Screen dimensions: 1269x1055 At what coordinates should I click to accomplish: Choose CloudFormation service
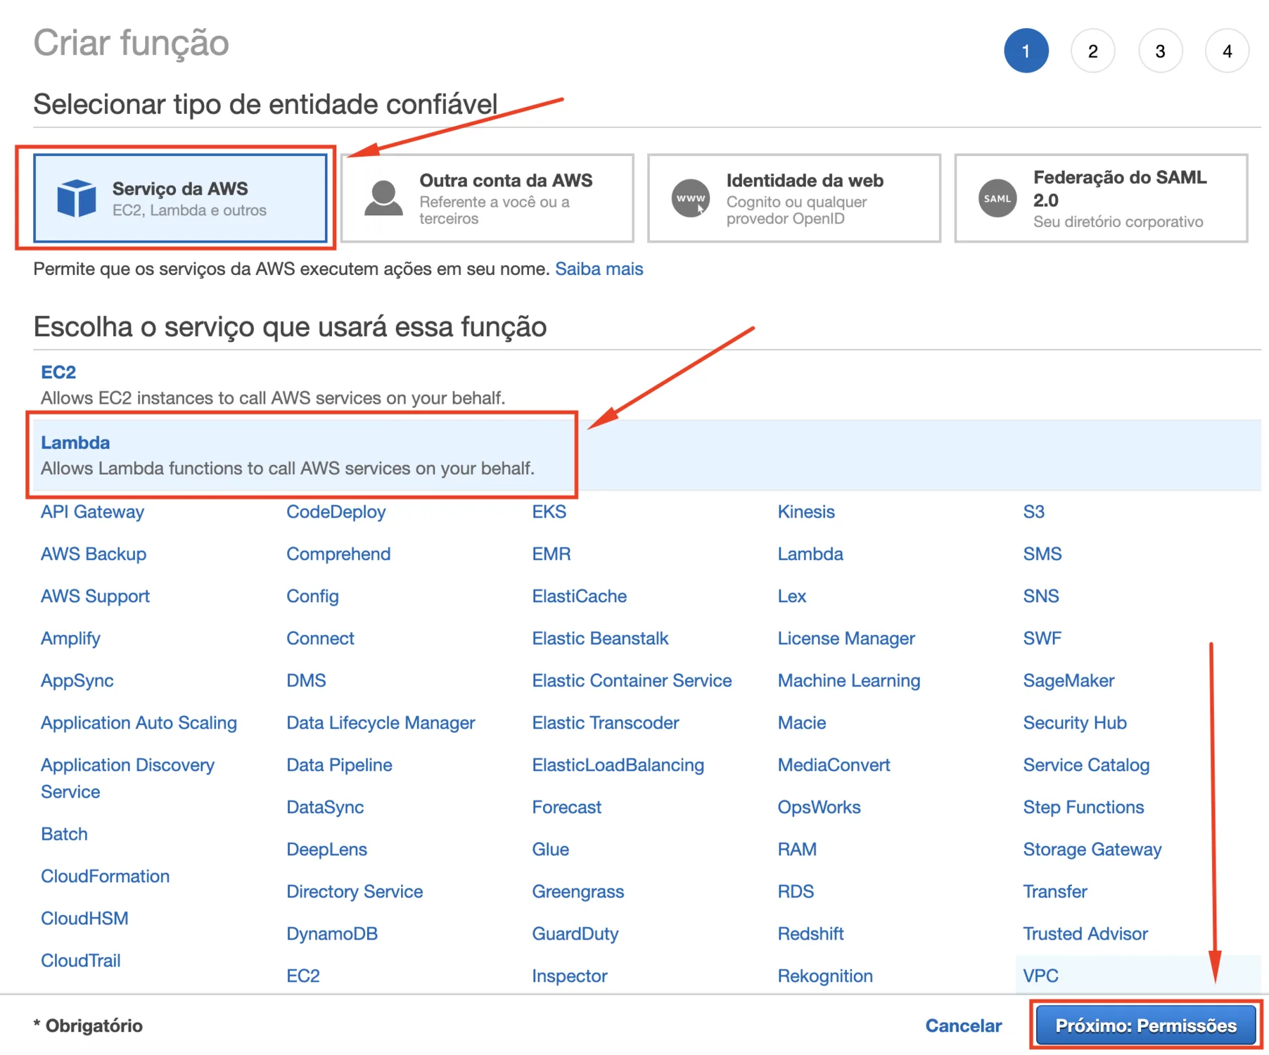coord(105,876)
